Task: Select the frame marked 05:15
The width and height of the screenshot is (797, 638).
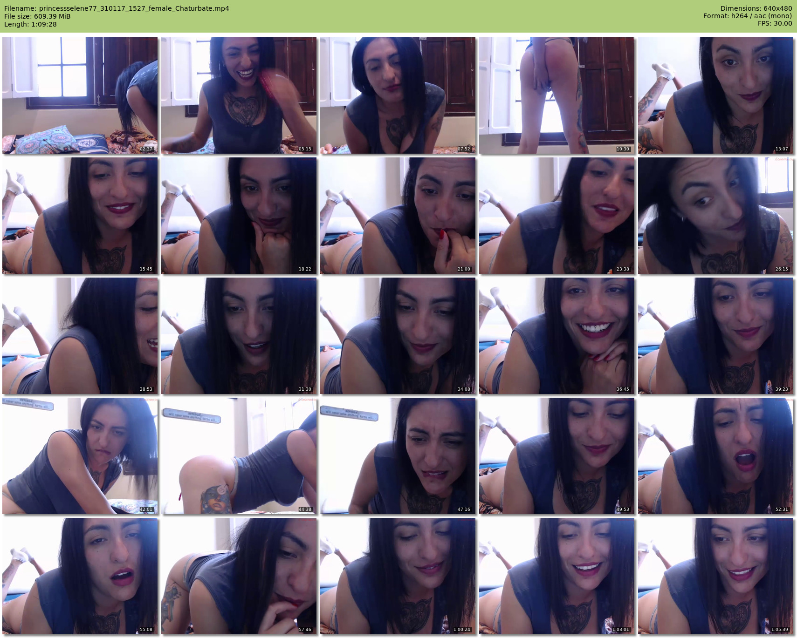Action: [x=239, y=95]
